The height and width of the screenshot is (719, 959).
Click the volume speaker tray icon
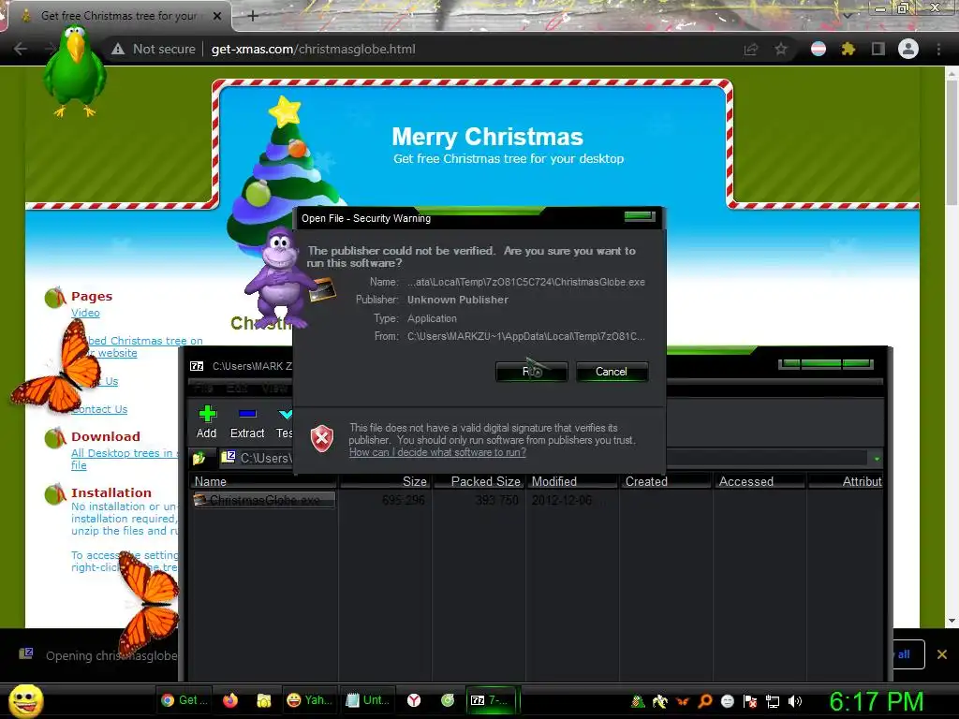click(794, 701)
